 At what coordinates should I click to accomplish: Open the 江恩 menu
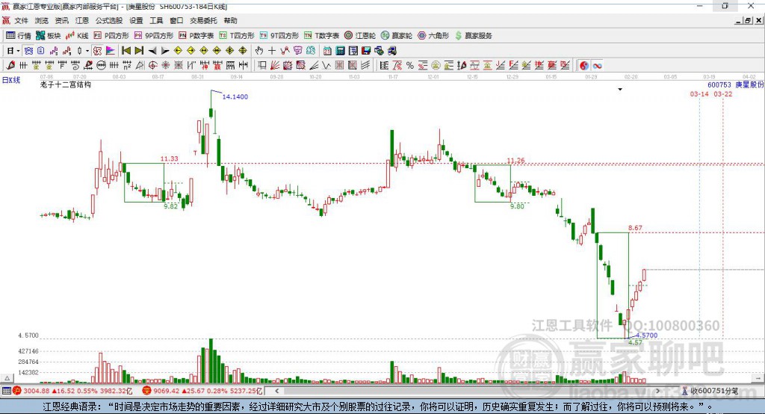[x=82, y=20]
